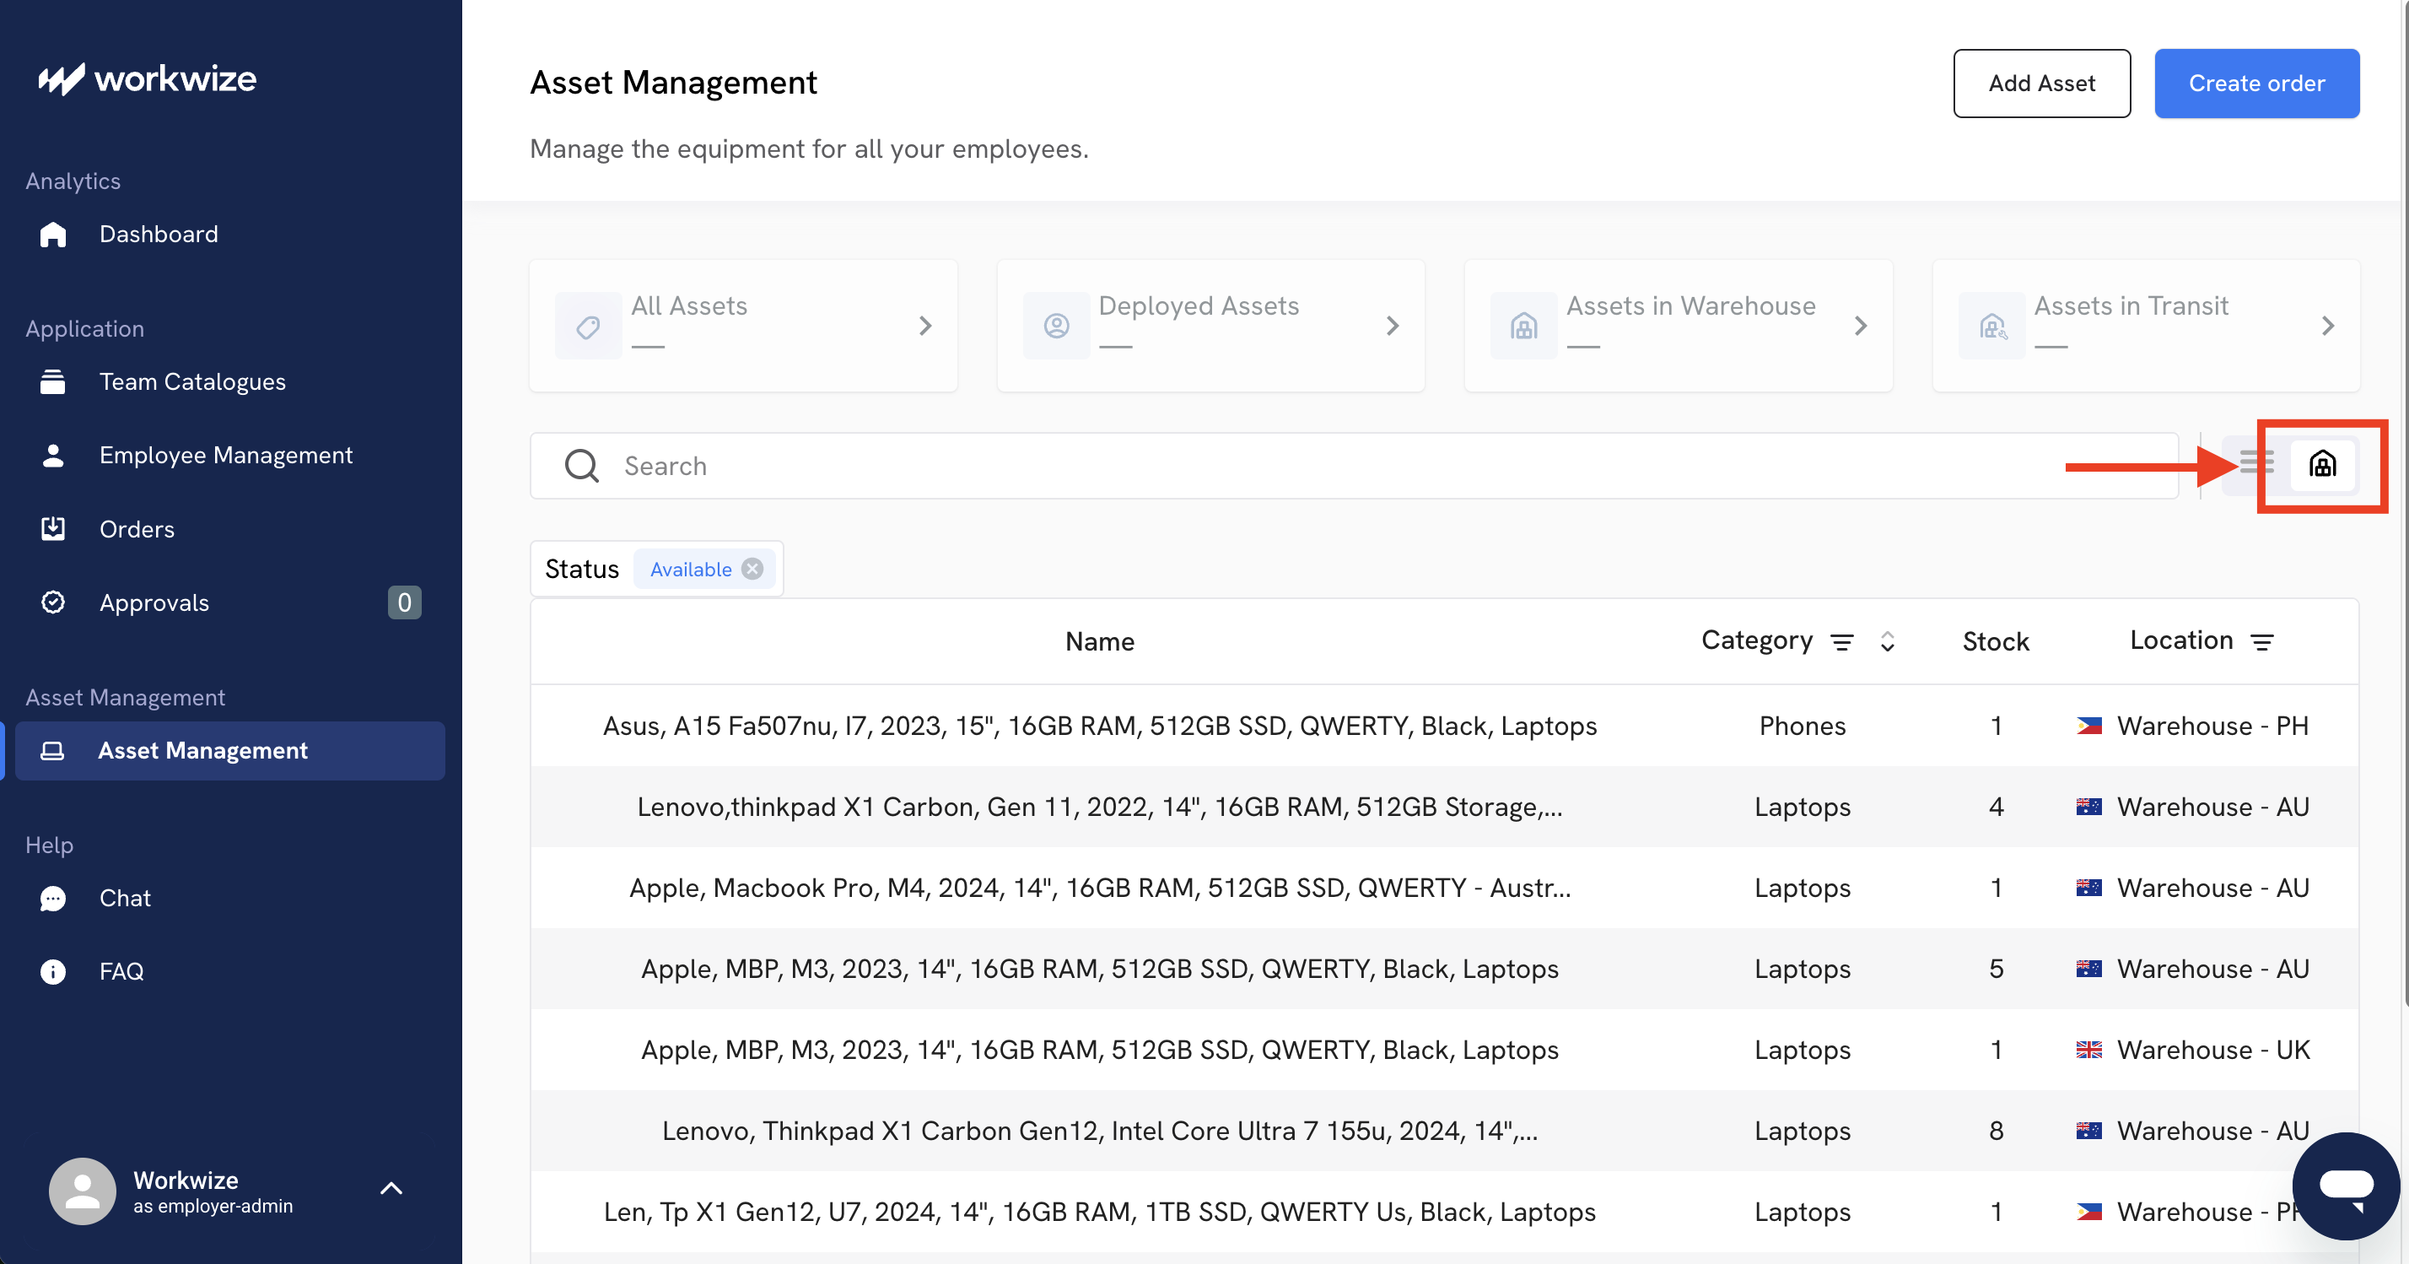This screenshot has height=1264, width=2409.
Task: Open the Location filter icon
Action: pyautogui.click(x=2261, y=642)
